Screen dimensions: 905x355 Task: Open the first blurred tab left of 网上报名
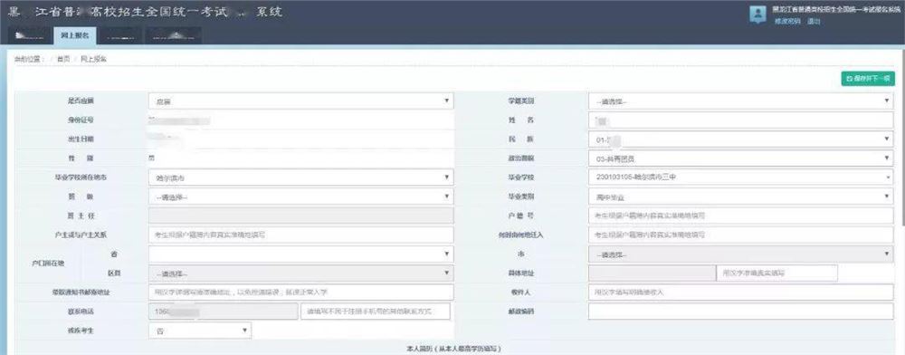click(x=30, y=35)
